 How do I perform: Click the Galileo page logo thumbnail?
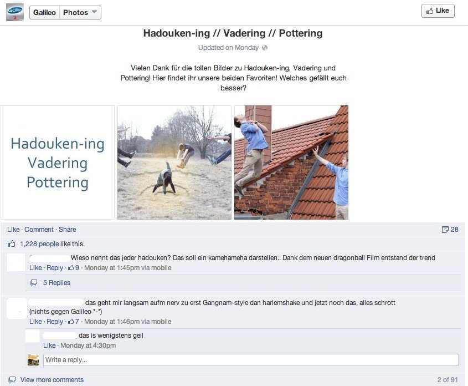(x=14, y=12)
